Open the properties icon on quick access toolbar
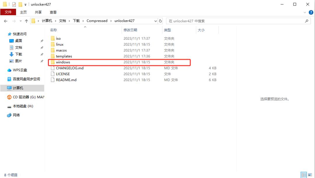 [x=14, y=4]
